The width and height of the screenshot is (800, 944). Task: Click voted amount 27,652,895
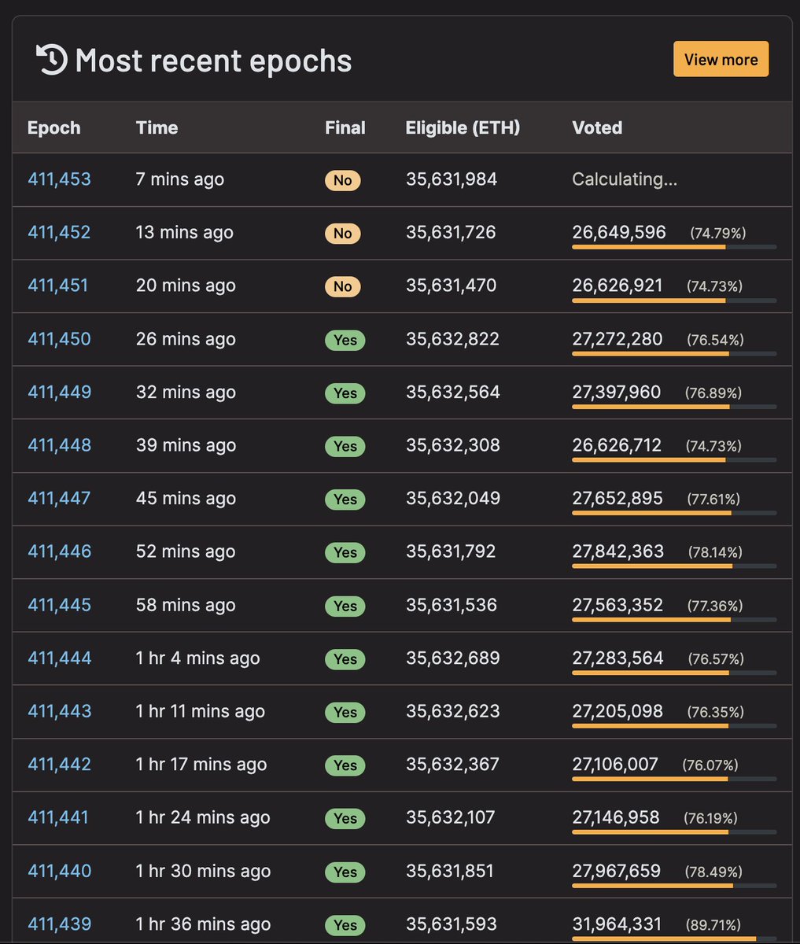tap(618, 499)
